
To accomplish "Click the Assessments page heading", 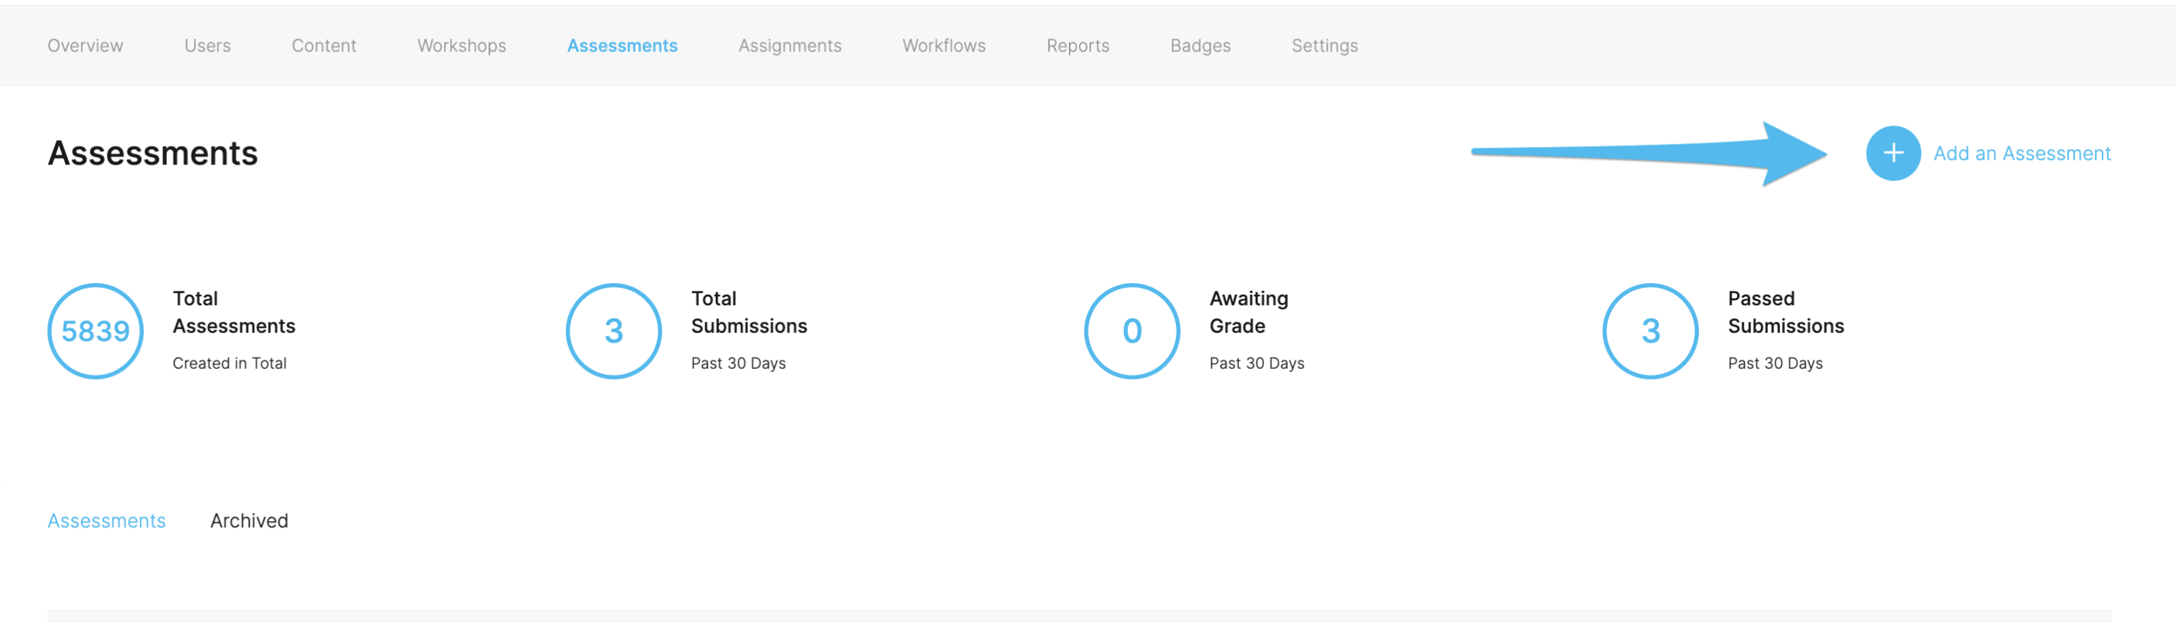I will coord(153,153).
